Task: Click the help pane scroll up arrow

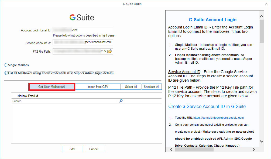Action: [x=262, y=16]
